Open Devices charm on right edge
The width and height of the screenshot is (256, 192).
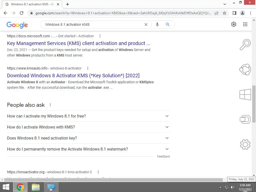click(x=245, y=119)
